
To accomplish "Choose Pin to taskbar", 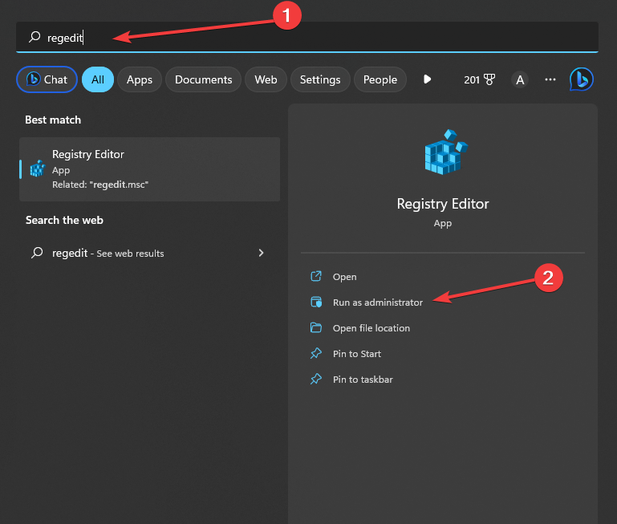I will tap(363, 379).
